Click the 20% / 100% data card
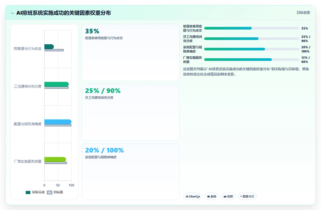 (x=130, y=172)
